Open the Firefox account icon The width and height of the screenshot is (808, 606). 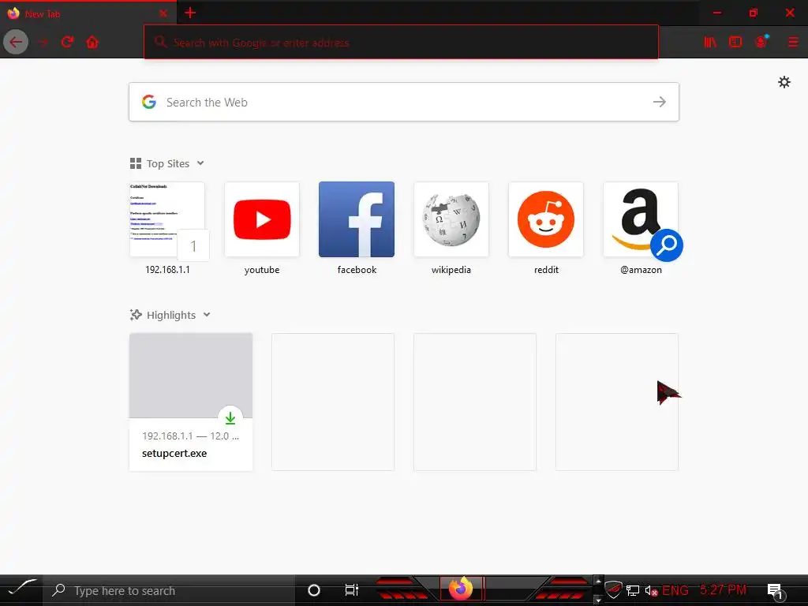[761, 42]
